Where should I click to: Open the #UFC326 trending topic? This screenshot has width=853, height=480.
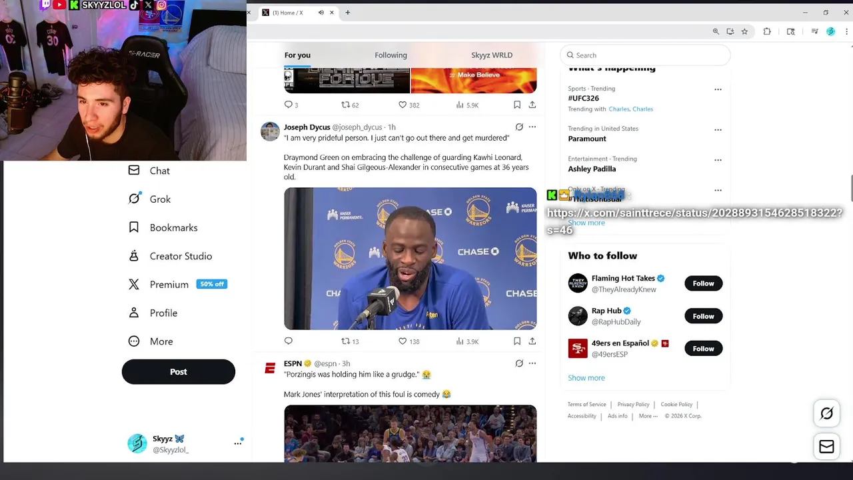click(583, 98)
